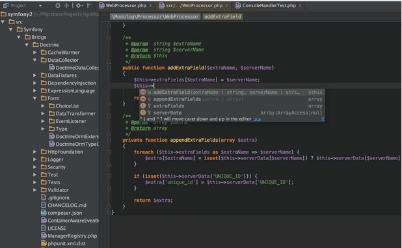Collapse the Symfony folder arrow
The height and width of the screenshot is (248, 402).
coord(11,29)
